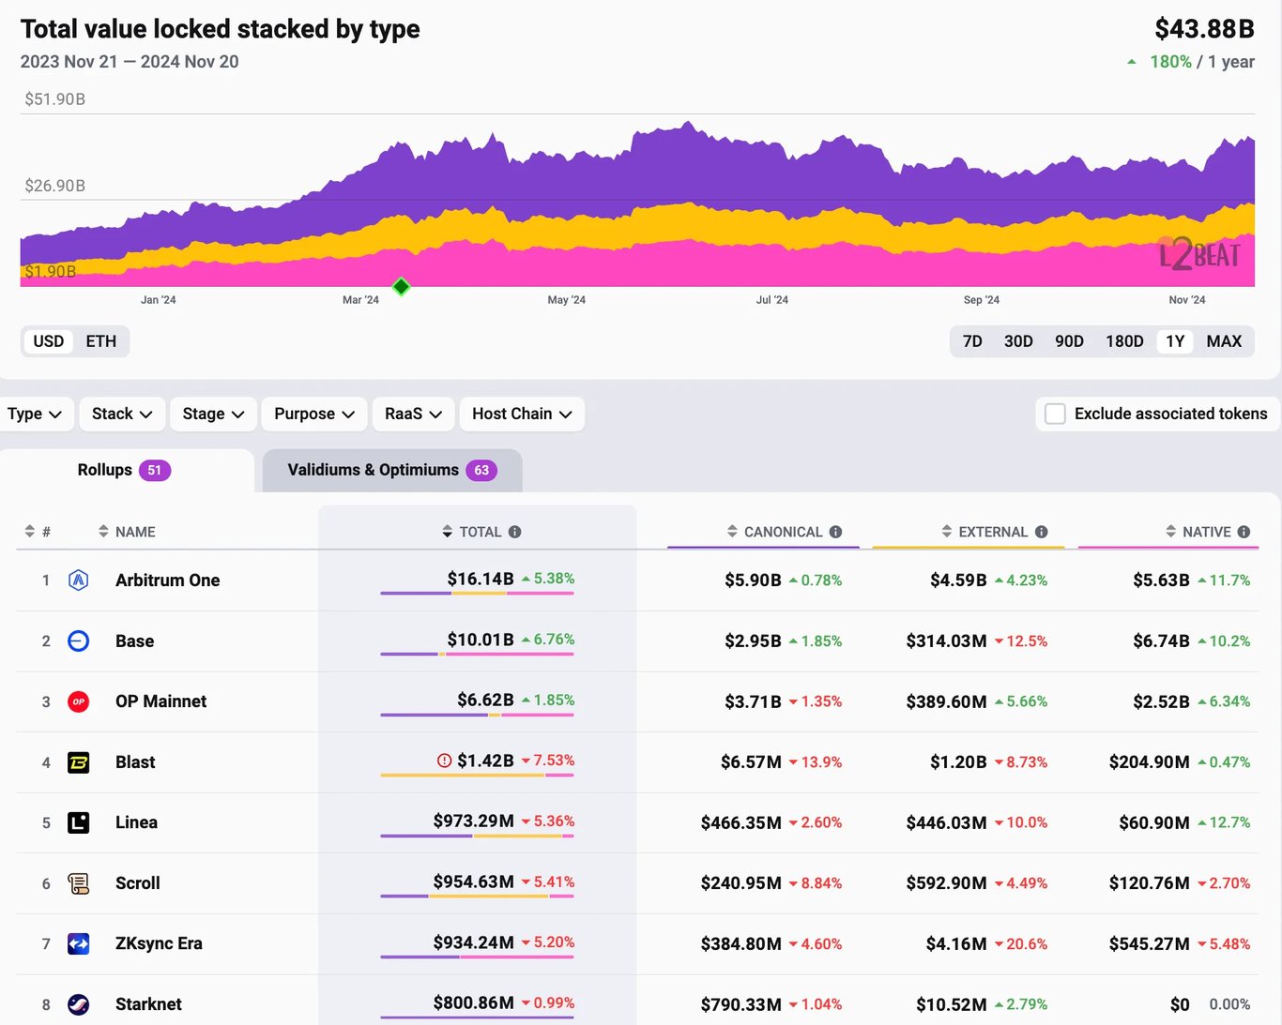Open the OP Mainnet project link

pos(161,701)
